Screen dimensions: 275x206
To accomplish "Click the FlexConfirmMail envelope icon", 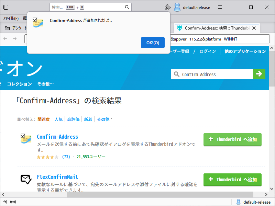I will [x=26, y=179].
